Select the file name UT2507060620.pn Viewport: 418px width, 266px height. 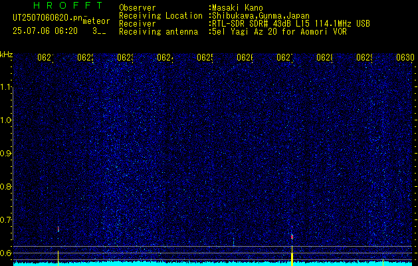tap(48, 18)
